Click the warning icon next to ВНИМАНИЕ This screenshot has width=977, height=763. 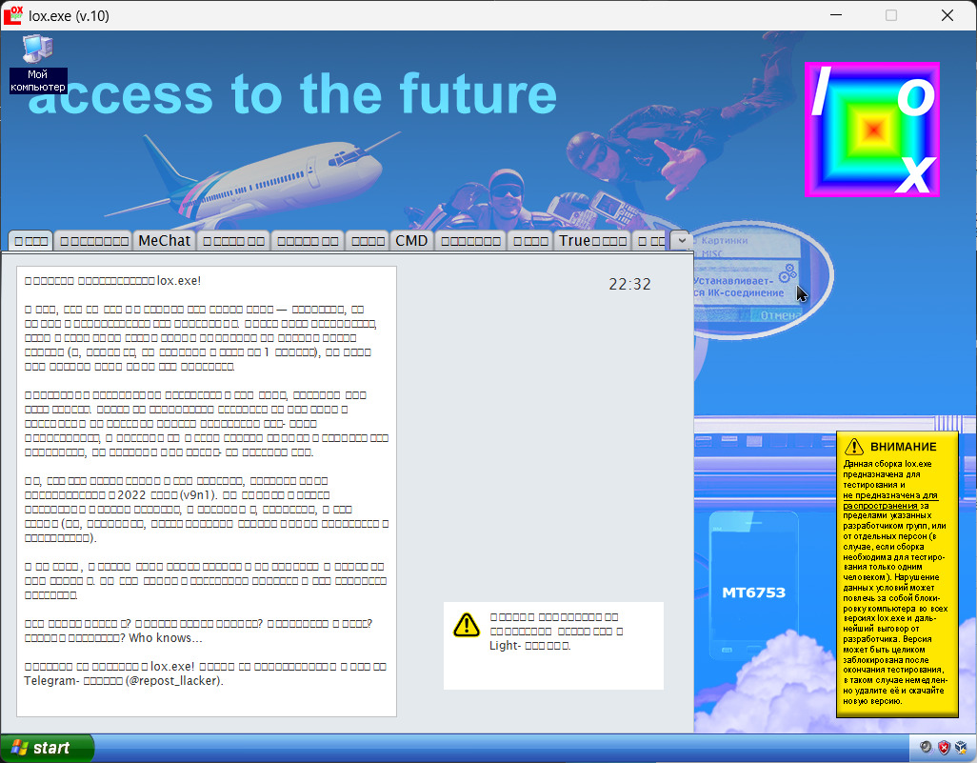[x=853, y=447]
